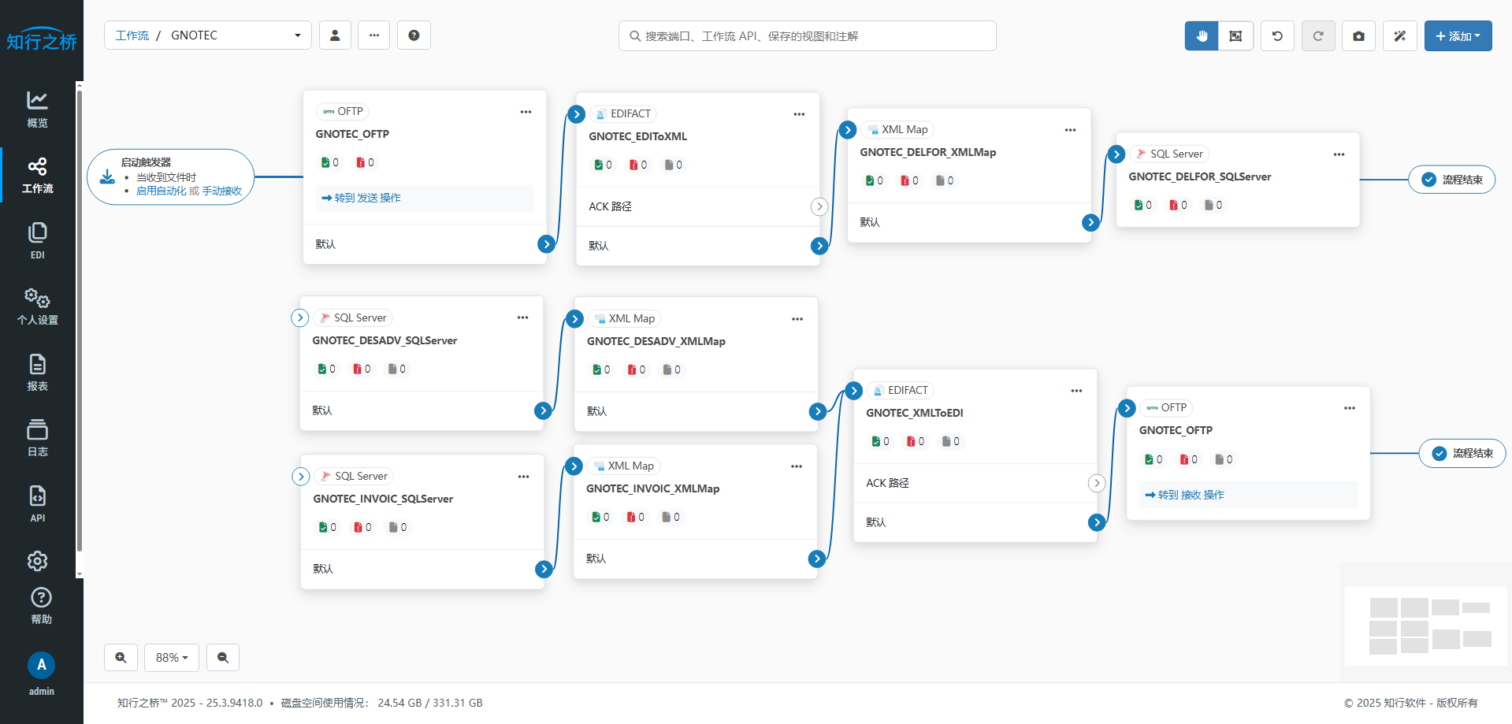Click the camera snapshot icon
The image size is (1512, 724).
(x=1358, y=35)
